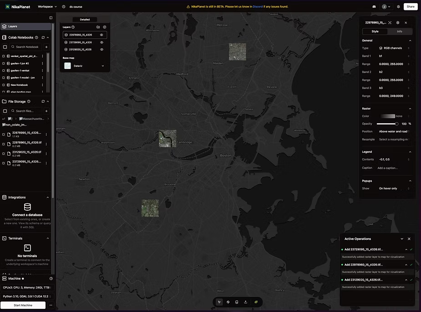This screenshot has height=312, width=421.
Task: Show Machine info icon
Action: pos(51,279)
